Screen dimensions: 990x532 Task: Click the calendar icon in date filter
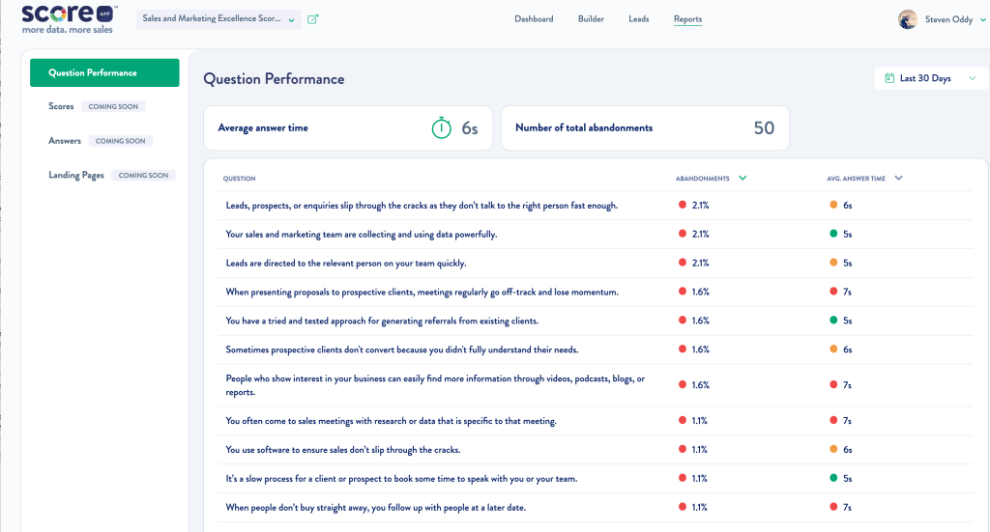tap(889, 78)
